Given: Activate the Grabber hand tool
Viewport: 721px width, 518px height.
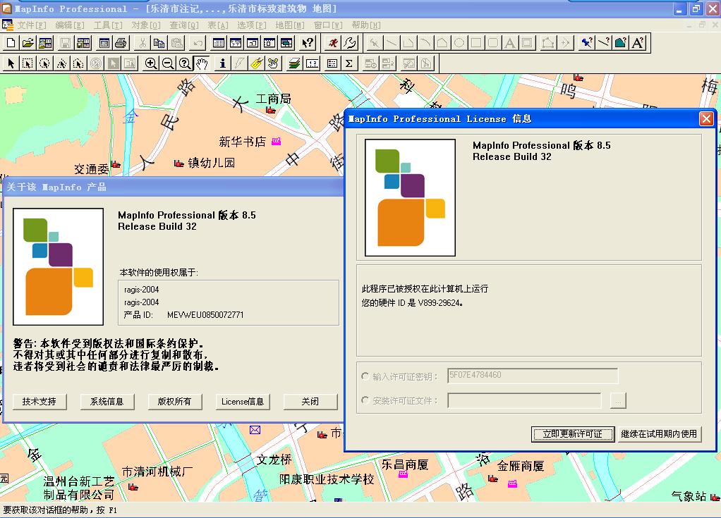Looking at the screenshot, I should point(202,63).
